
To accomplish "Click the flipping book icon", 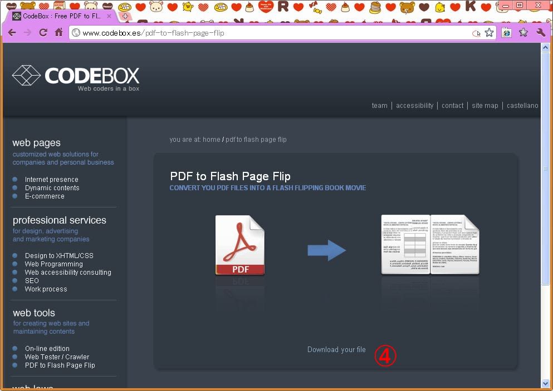I will click(x=429, y=245).
